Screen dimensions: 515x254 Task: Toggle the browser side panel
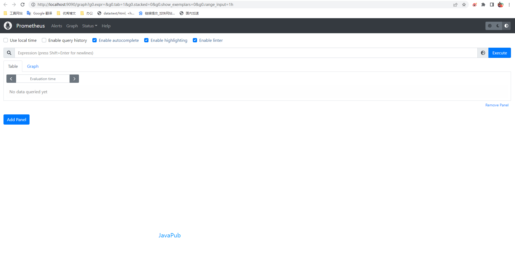[492, 5]
